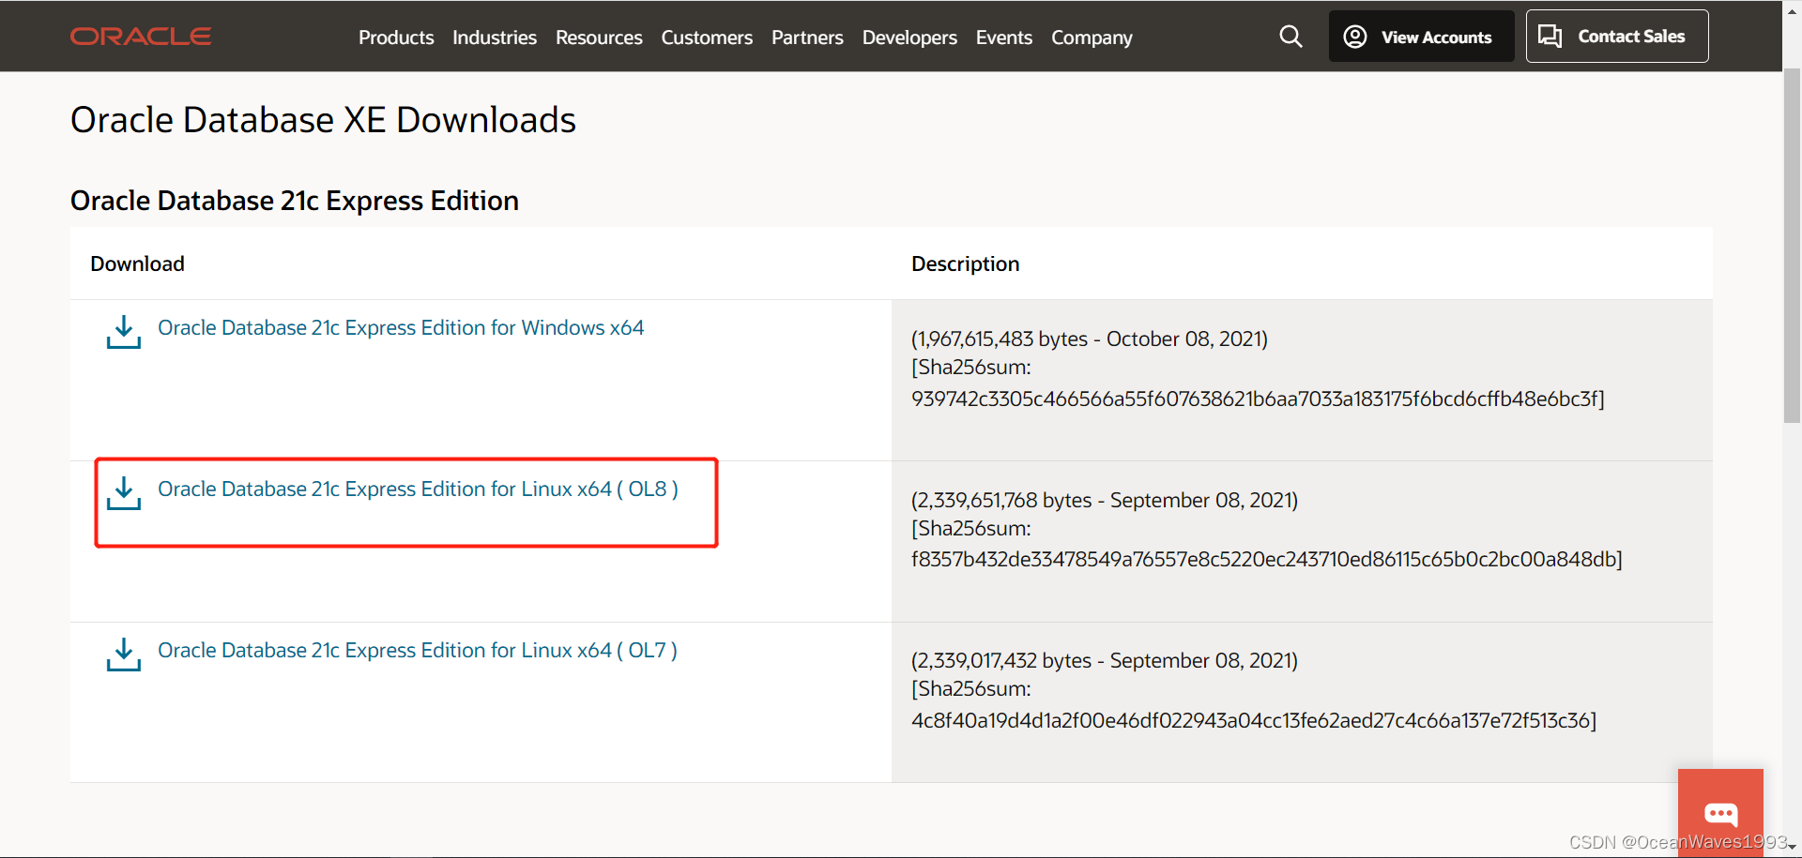The height and width of the screenshot is (858, 1802).
Task: Download Oracle Database 21c Express for Linux OL7
Action: click(x=418, y=651)
